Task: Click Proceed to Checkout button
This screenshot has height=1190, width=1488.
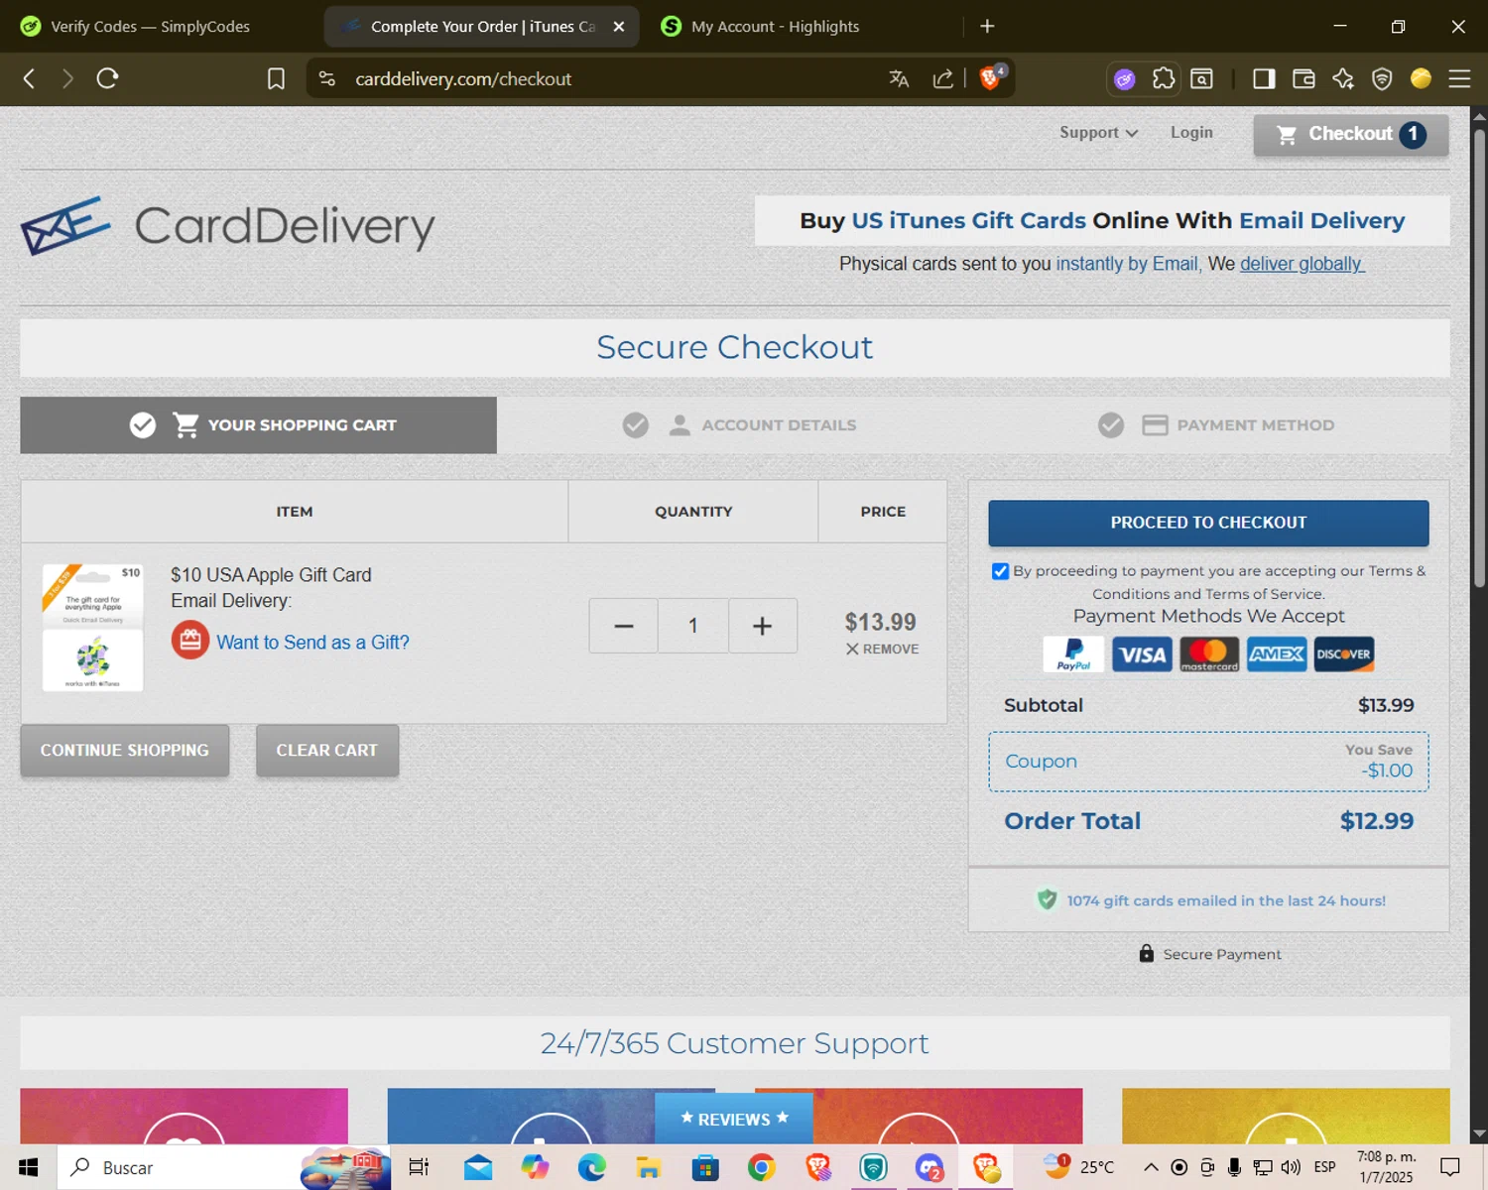Action: point(1208,523)
